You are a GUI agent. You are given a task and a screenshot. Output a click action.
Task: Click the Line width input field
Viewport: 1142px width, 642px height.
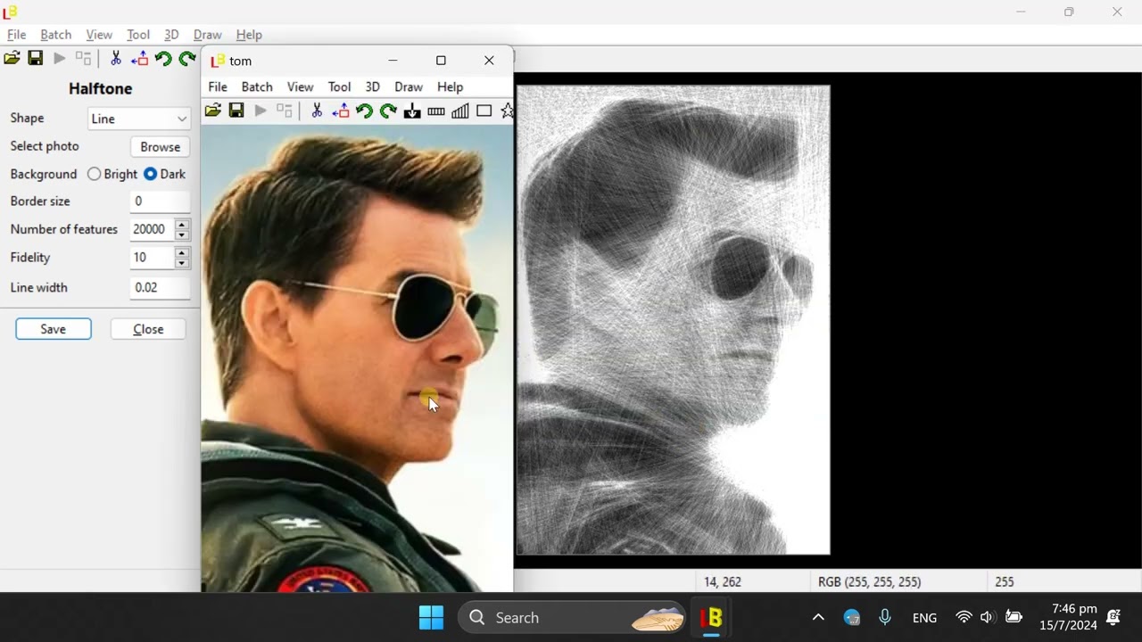161,287
